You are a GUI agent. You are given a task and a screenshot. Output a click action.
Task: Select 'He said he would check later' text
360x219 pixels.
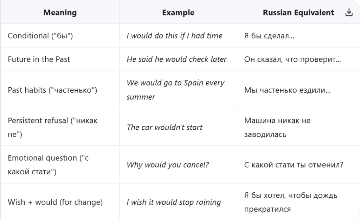pyautogui.click(x=176, y=59)
